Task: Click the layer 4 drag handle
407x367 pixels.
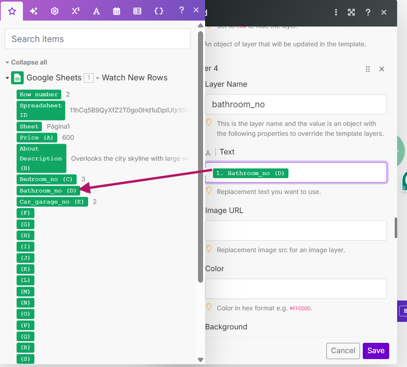Action: pos(368,69)
